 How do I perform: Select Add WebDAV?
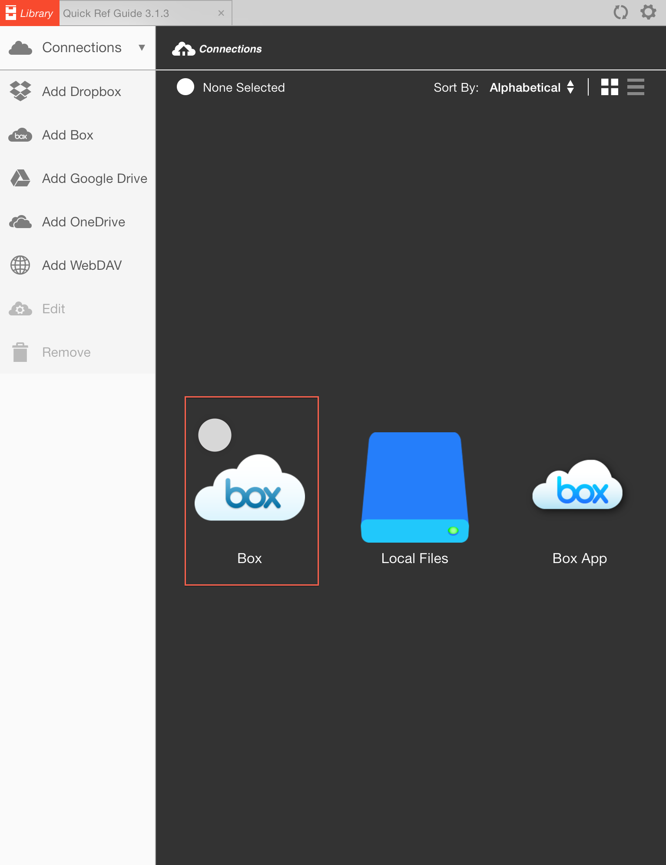pyautogui.click(x=82, y=265)
